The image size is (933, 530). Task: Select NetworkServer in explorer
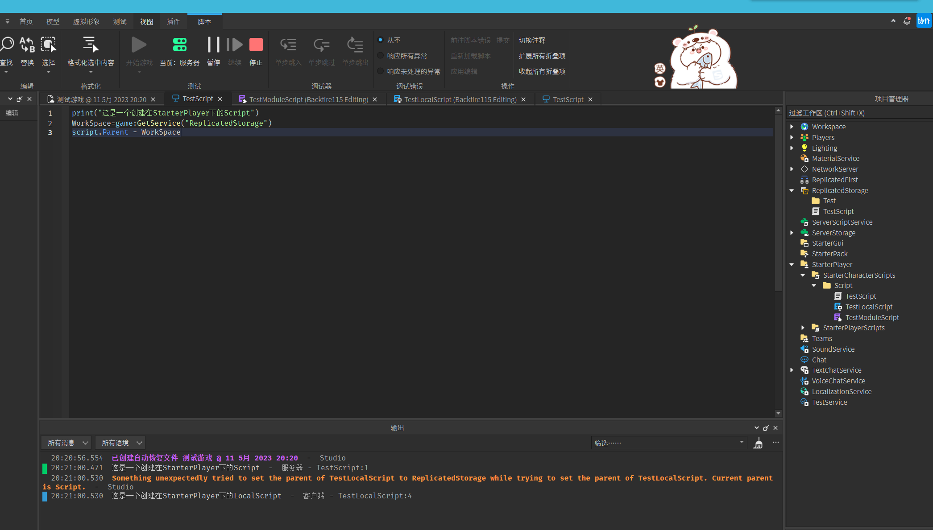[x=835, y=169]
